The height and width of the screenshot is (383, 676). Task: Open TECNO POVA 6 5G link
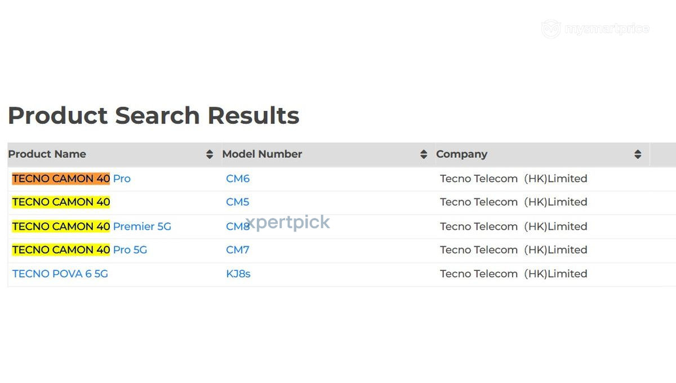coord(60,274)
